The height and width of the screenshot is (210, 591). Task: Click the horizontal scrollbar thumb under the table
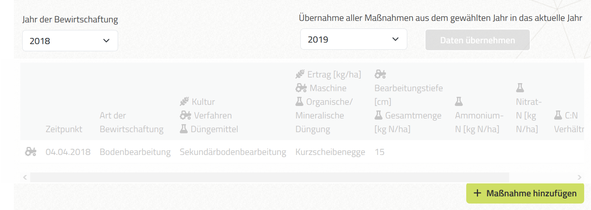[x=270, y=177]
